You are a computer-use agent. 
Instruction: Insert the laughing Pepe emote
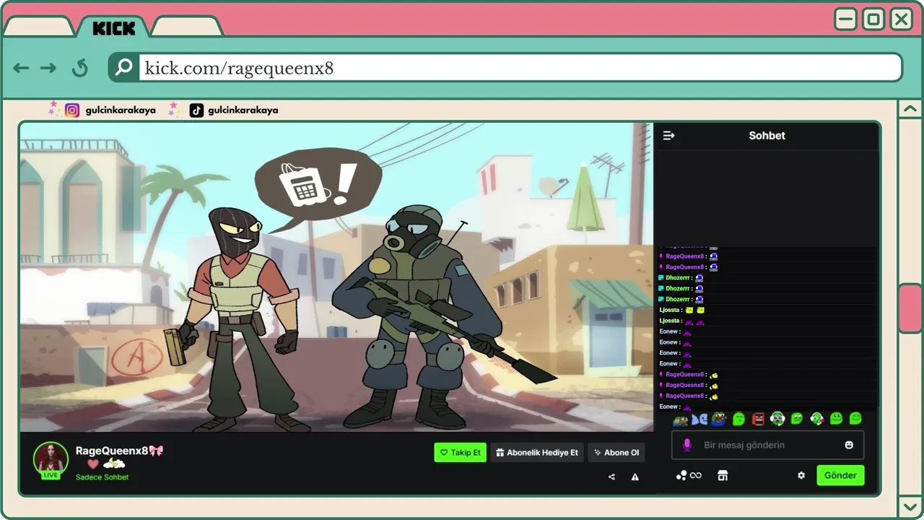pos(719,419)
